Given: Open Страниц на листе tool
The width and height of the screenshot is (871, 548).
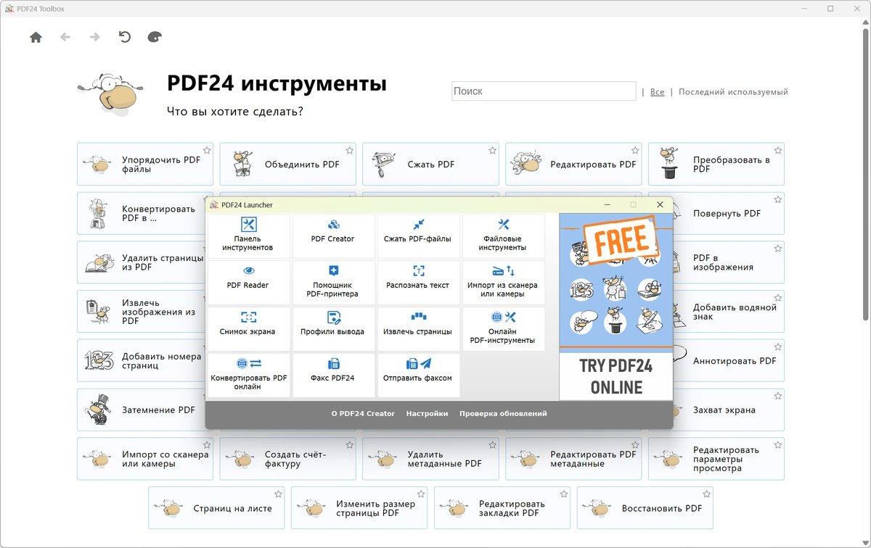Looking at the screenshot, I should [x=216, y=508].
